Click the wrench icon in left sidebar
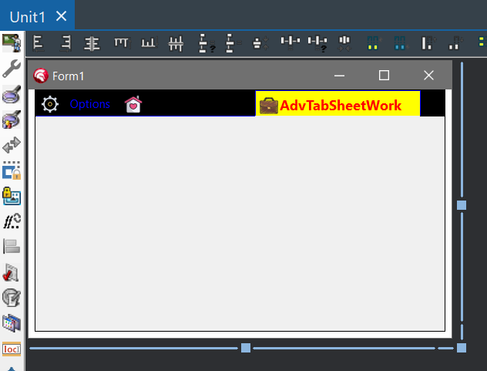 pyautogui.click(x=12, y=71)
